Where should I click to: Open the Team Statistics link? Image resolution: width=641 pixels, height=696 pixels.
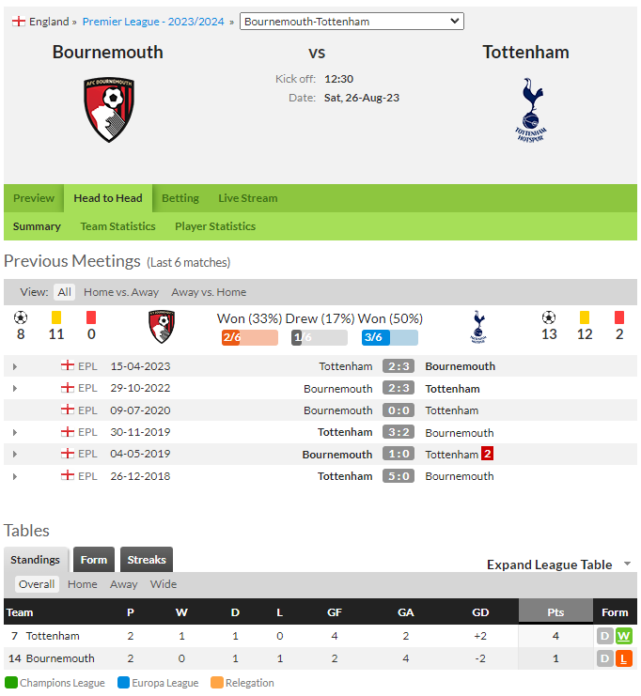click(118, 226)
